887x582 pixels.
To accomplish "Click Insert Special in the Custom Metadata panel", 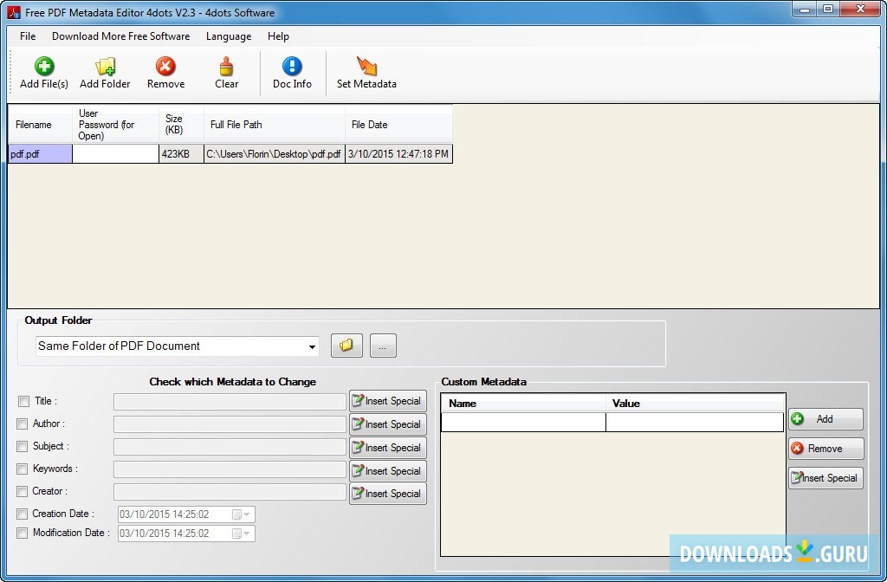I will pos(825,478).
